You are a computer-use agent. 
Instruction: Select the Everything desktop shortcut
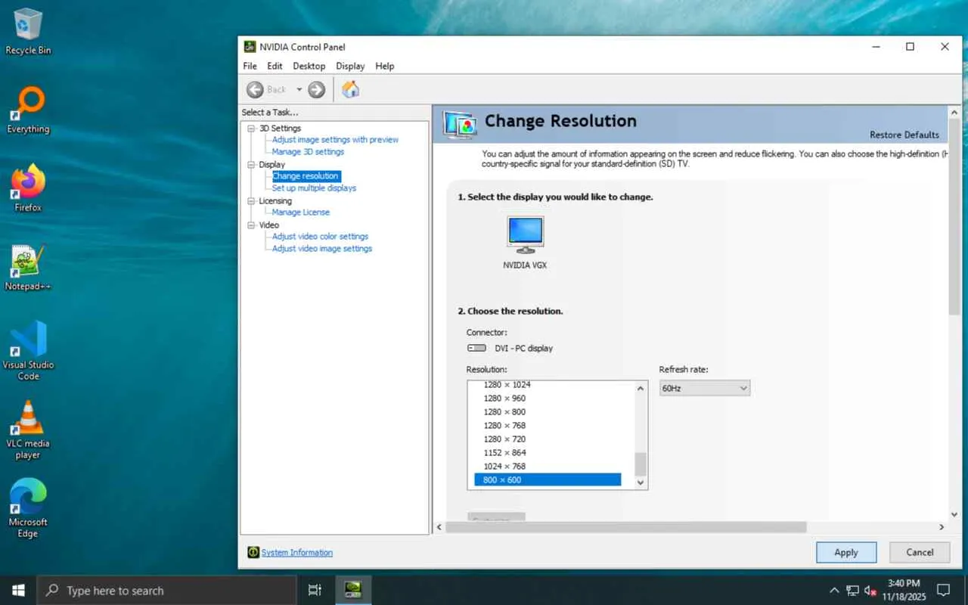point(28,110)
